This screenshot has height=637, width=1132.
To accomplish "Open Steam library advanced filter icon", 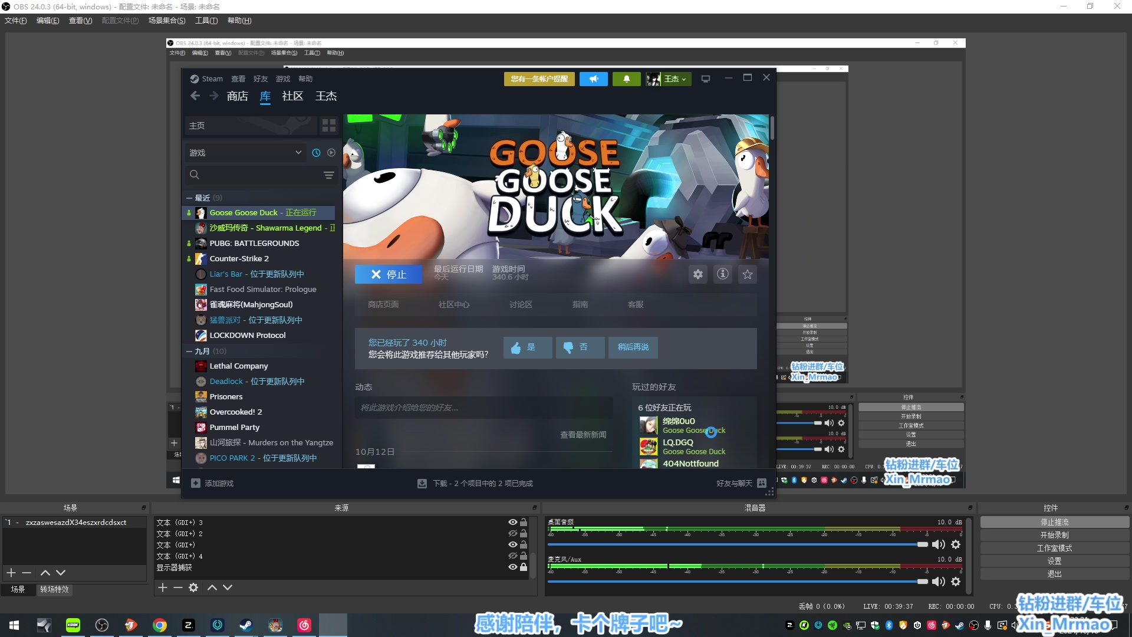I will pos(329,175).
